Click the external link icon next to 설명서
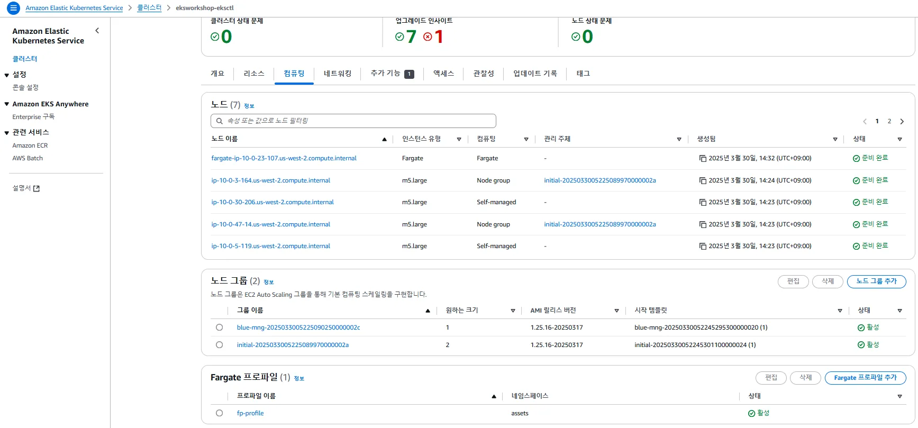 tap(37, 188)
